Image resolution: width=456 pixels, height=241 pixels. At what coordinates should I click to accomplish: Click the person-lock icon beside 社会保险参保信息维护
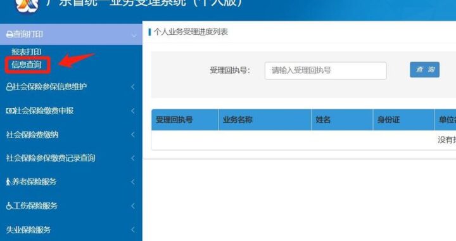[x=9, y=87]
